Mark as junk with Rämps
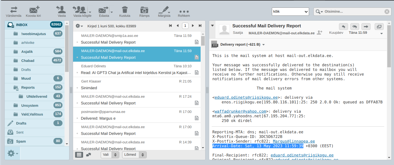The width and height of the screenshot is (394, 165). tap(144, 12)
